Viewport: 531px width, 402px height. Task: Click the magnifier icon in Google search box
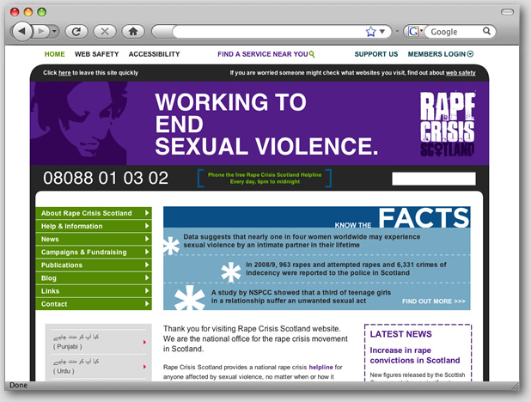487,31
